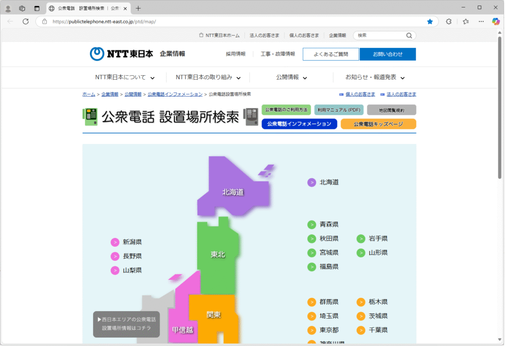Click the orange arrow icon beside 栃木県
The width and height of the screenshot is (509, 346).
click(361, 302)
